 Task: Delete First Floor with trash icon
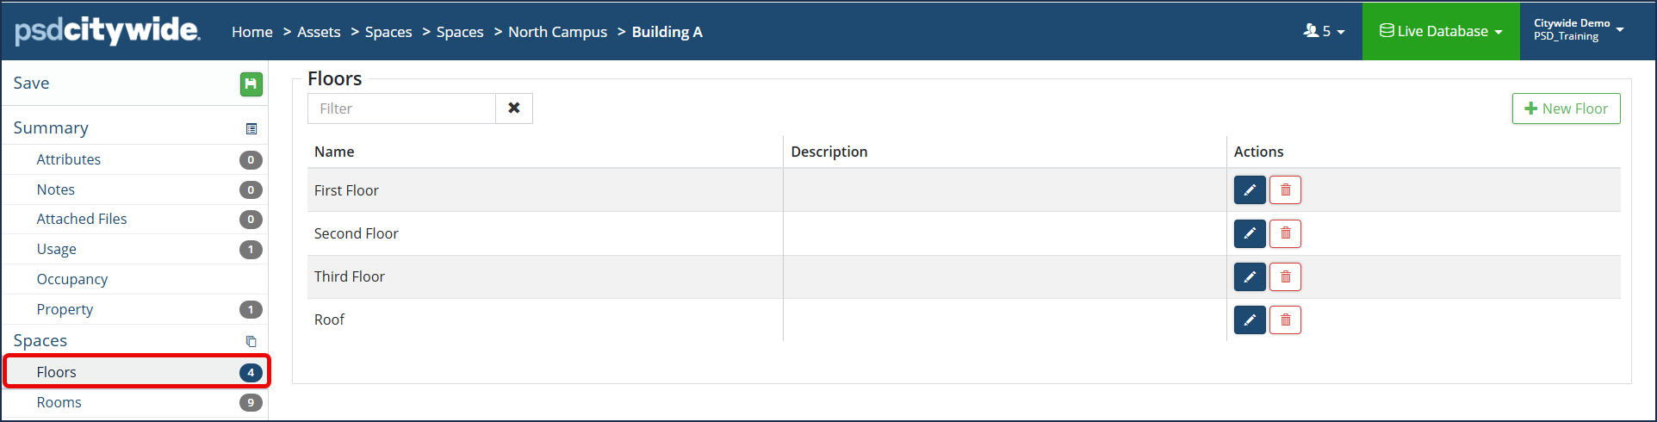(1285, 190)
